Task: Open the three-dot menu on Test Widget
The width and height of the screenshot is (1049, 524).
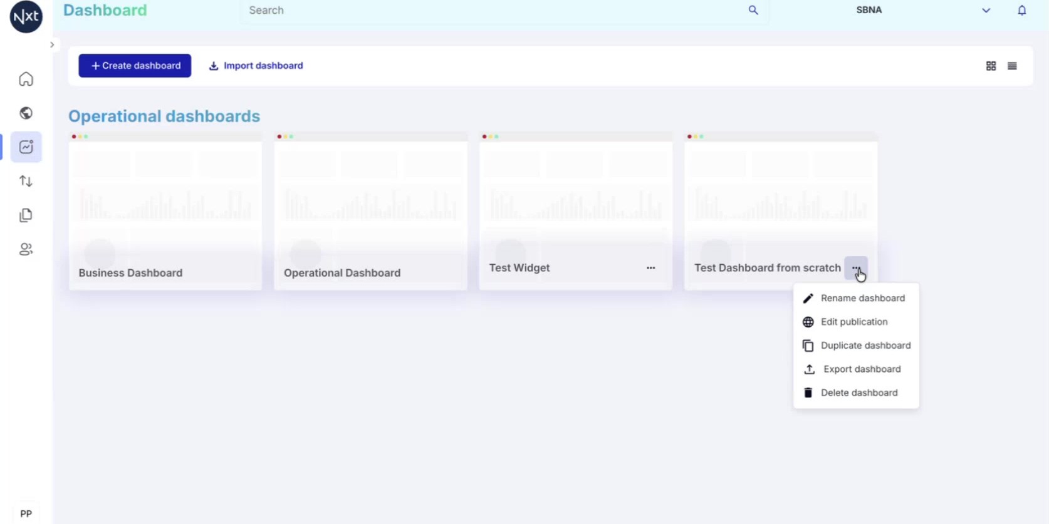Action: [x=650, y=268]
